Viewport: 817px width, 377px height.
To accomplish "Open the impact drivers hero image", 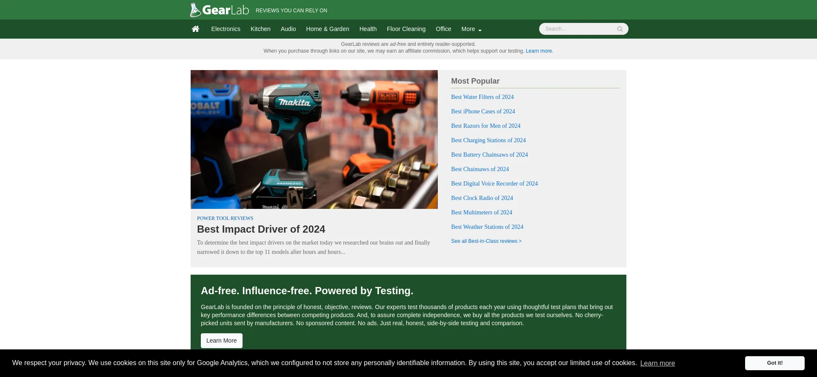I will [314, 139].
